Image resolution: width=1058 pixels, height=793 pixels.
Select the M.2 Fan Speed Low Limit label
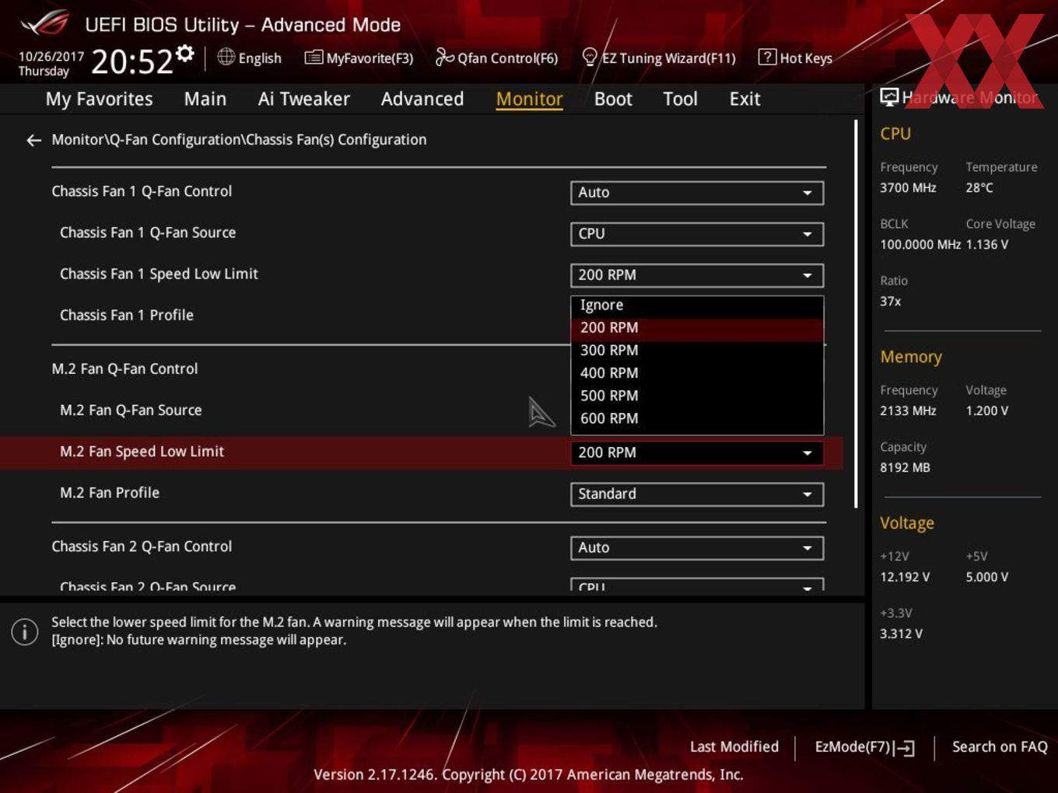pos(142,452)
